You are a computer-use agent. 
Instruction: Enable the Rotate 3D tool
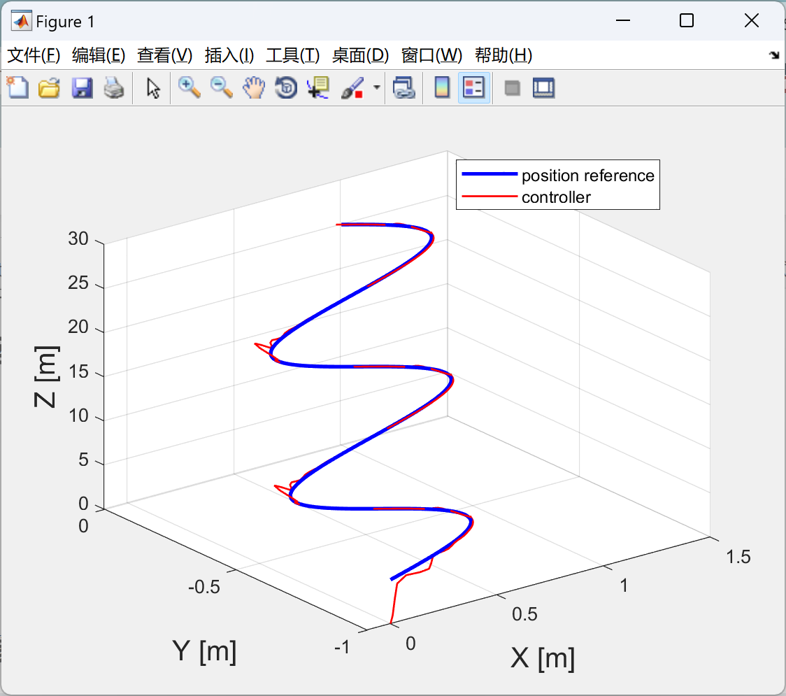tap(286, 87)
